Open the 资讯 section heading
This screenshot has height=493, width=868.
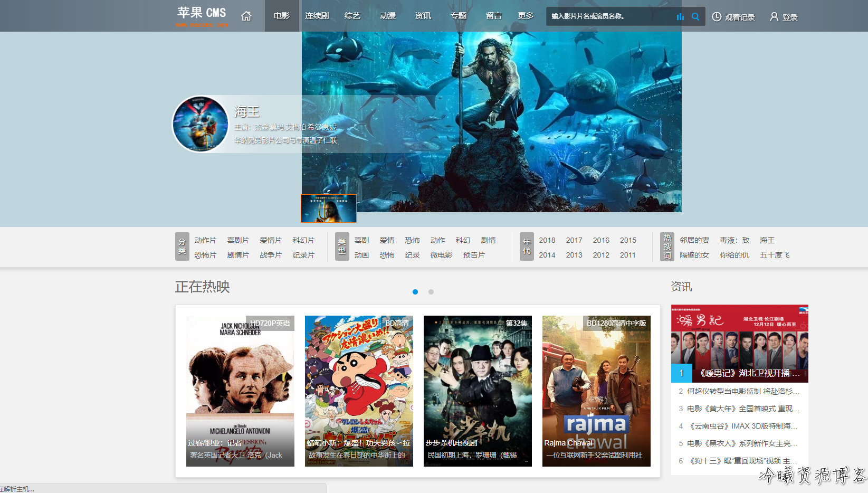coord(681,287)
